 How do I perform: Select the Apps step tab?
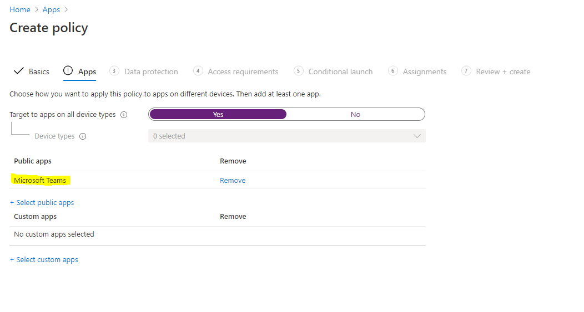pyautogui.click(x=87, y=71)
